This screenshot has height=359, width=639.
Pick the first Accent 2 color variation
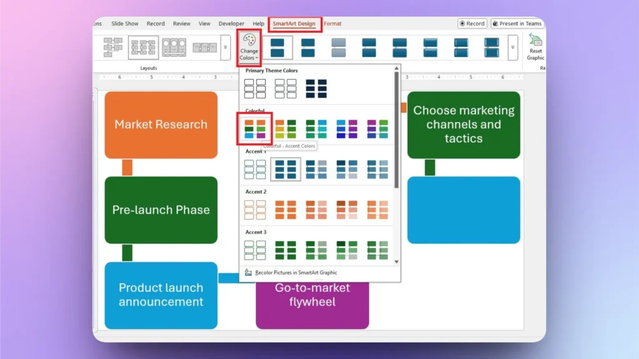pos(254,209)
